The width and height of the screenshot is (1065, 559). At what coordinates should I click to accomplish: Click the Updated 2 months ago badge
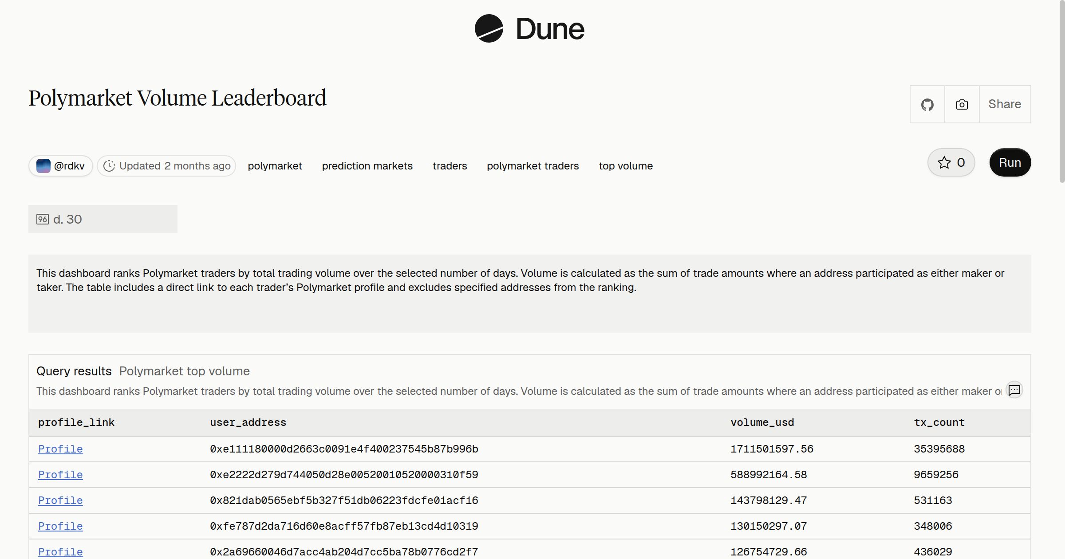pyautogui.click(x=166, y=166)
